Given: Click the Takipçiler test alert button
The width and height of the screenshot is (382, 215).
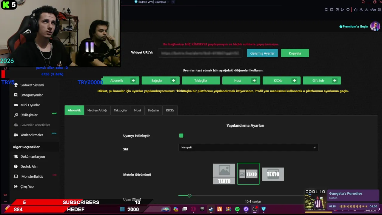Looking at the screenshot, I should pyautogui.click(x=201, y=81).
